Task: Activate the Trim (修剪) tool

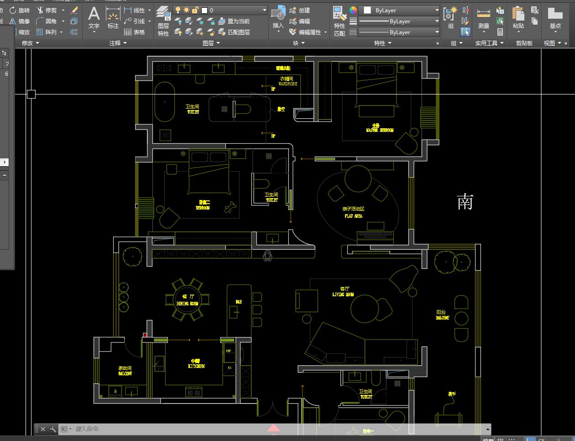Action: (47, 10)
